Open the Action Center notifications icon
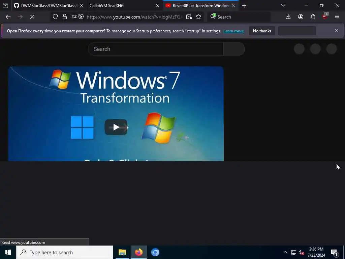 point(335,253)
